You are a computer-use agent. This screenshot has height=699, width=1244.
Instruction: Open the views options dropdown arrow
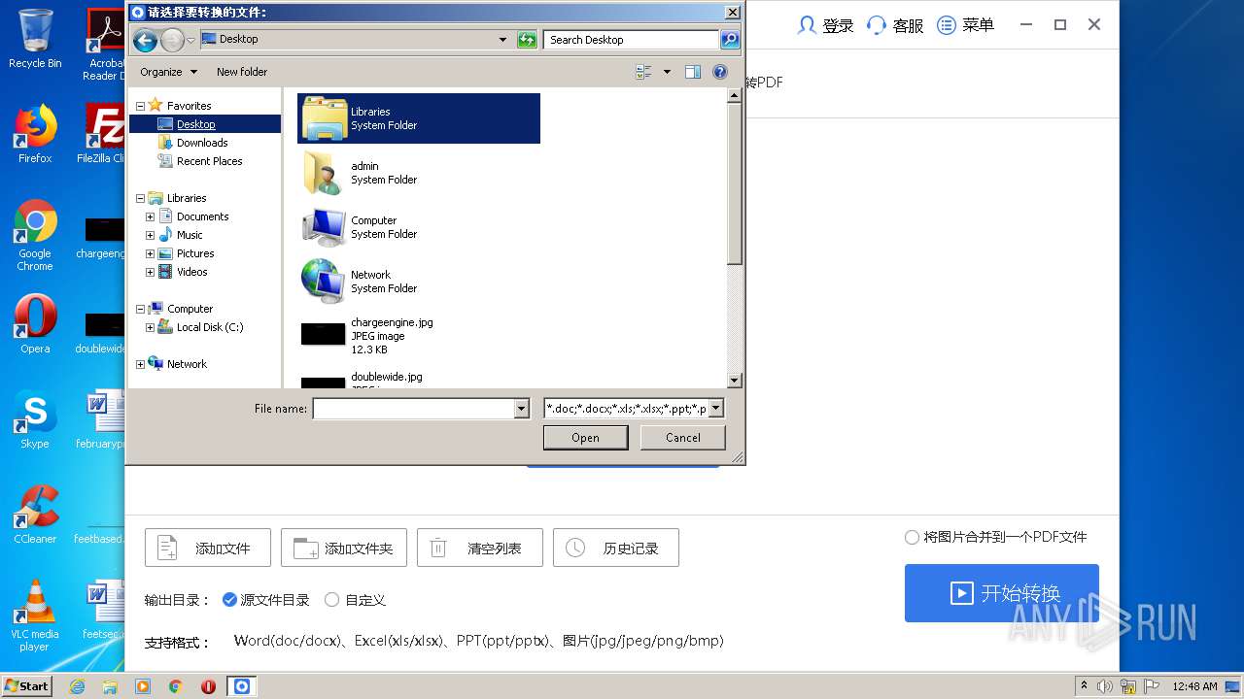(667, 72)
